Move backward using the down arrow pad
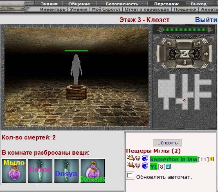Screen dimensions: 218x192 click(184, 63)
